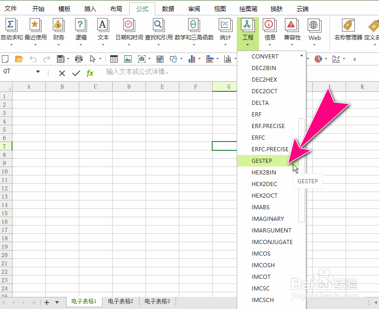
Task: Open the Text (文本) functions icon
Action: point(103,25)
